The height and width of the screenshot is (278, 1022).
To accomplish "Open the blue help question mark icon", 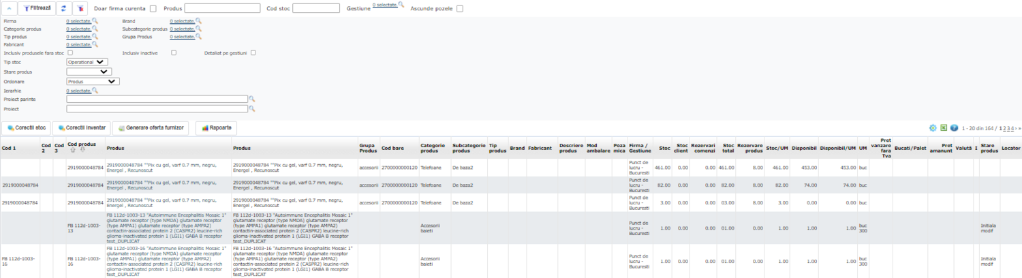I will [954, 127].
